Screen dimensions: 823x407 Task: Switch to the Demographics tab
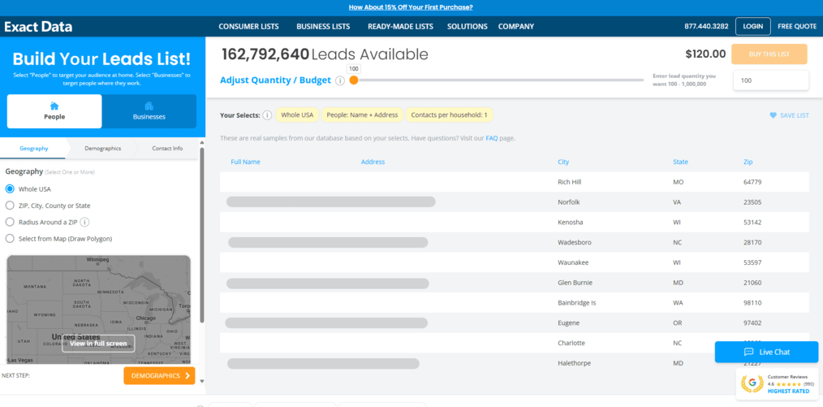[x=102, y=149]
